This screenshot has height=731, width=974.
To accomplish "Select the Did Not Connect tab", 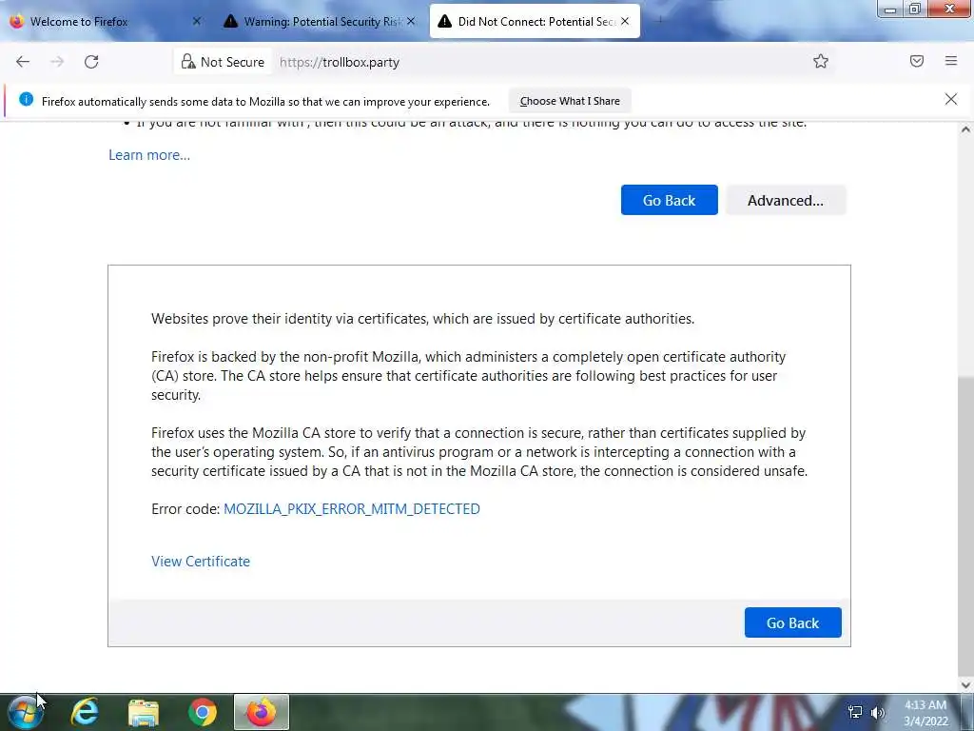I will 535,21.
